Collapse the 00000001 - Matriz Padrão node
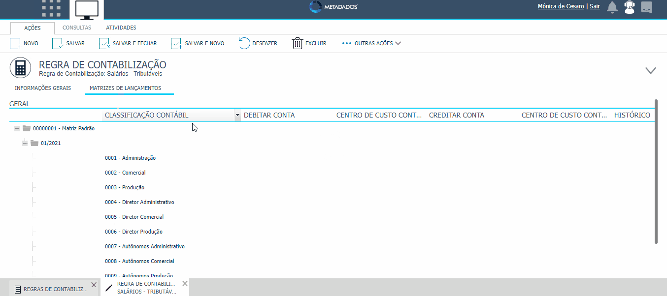Image resolution: width=667 pixels, height=296 pixels. click(17, 128)
